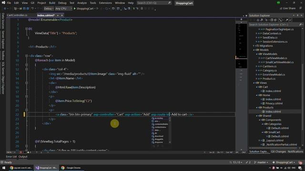Open the Extensions menu

click(x=105, y=3)
